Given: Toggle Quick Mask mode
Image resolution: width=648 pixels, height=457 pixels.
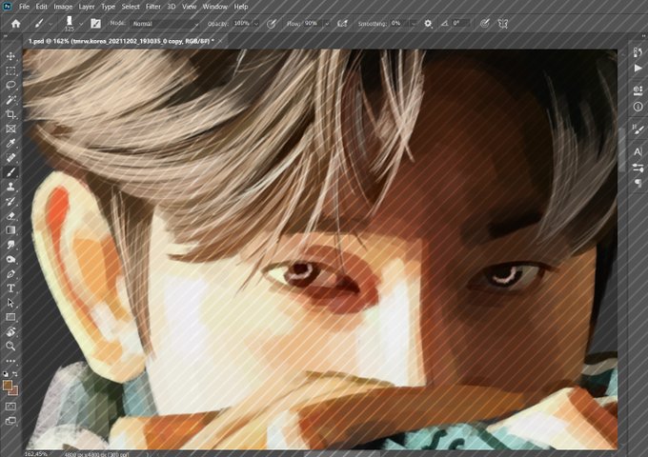Looking at the screenshot, I should [10, 407].
